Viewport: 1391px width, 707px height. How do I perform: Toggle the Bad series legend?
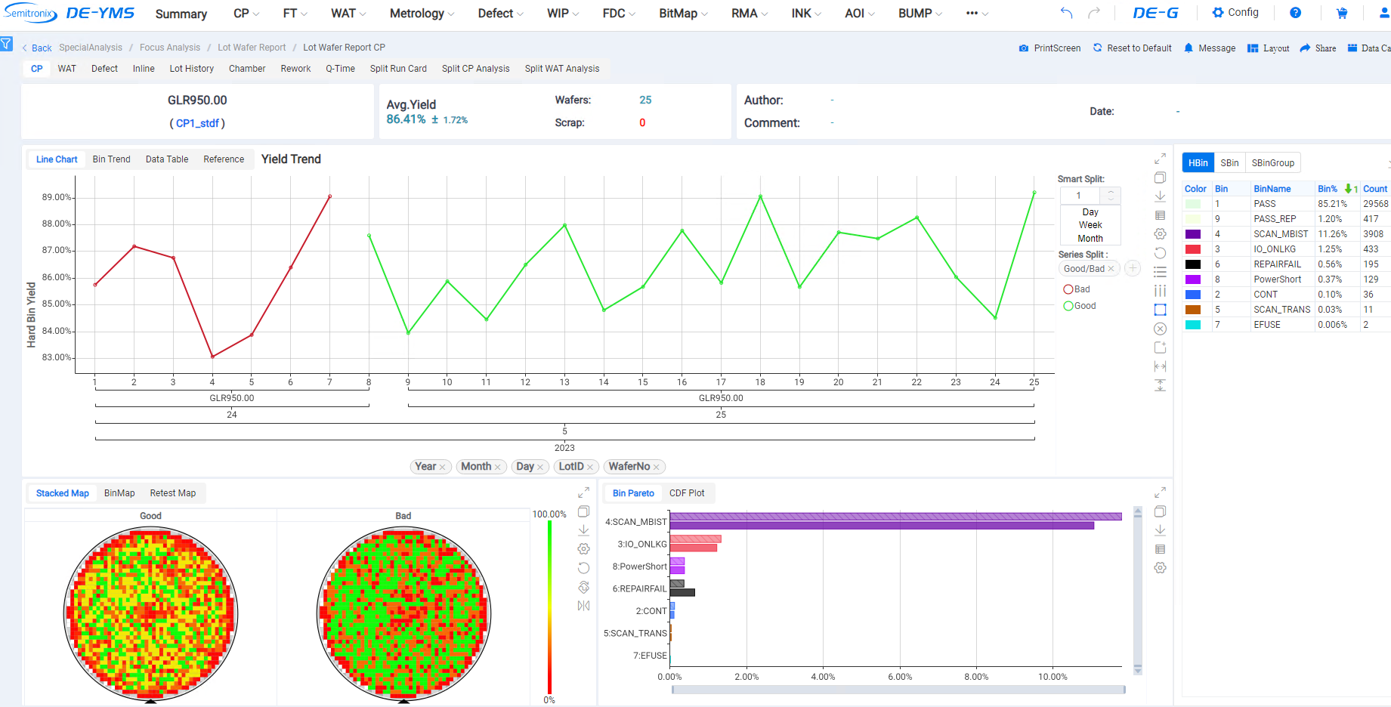(1077, 289)
